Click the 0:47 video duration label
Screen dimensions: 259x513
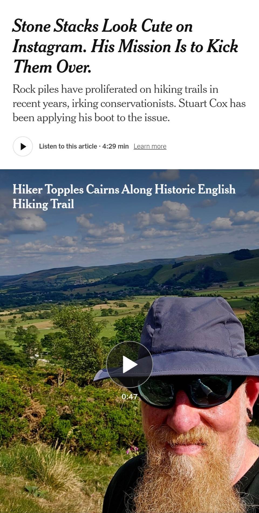click(129, 397)
